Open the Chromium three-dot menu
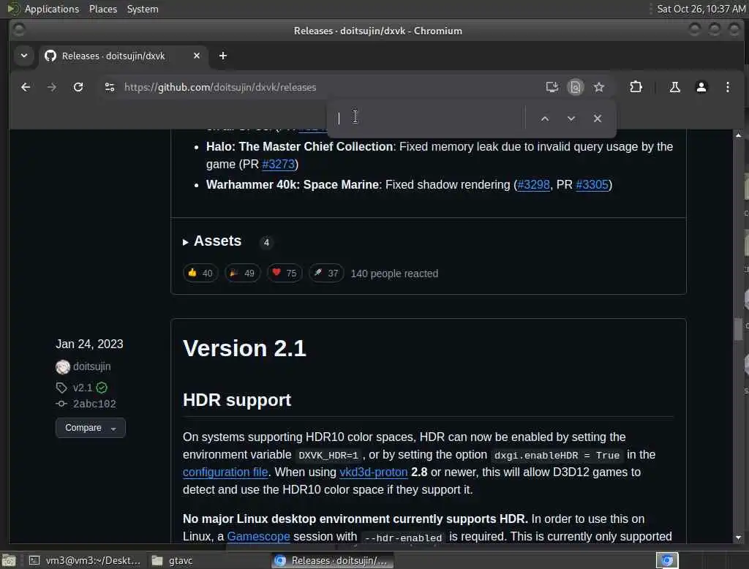This screenshot has height=569, width=749. pos(728,87)
